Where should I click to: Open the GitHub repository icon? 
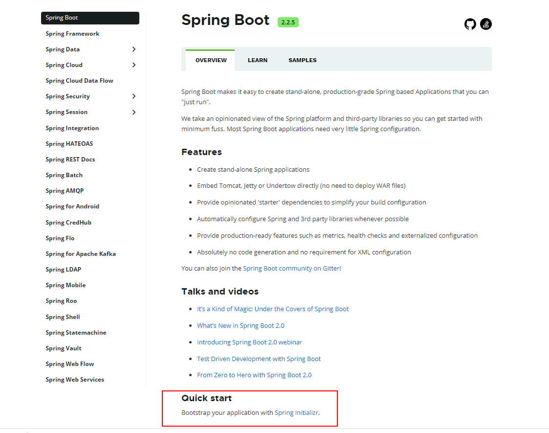pos(470,24)
